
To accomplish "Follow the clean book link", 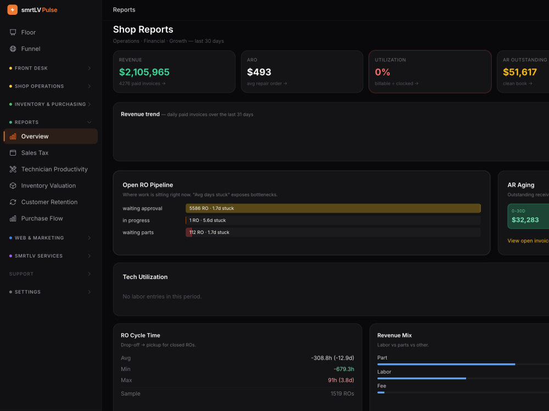I will tap(518, 83).
